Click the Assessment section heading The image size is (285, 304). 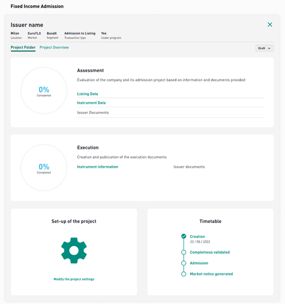tap(90, 70)
